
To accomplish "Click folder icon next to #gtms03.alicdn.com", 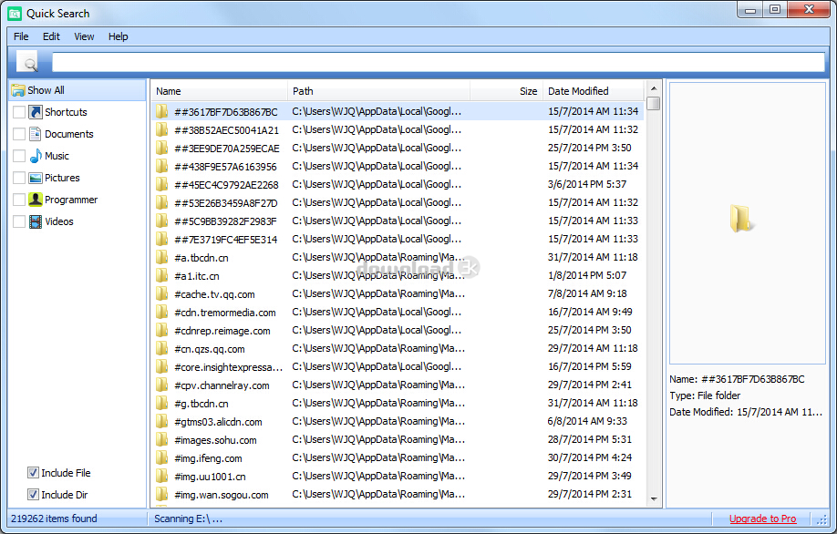I will [x=161, y=421].
